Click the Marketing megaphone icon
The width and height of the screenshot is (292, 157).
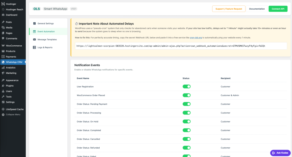pyautogui.click(x=3, y=73)
